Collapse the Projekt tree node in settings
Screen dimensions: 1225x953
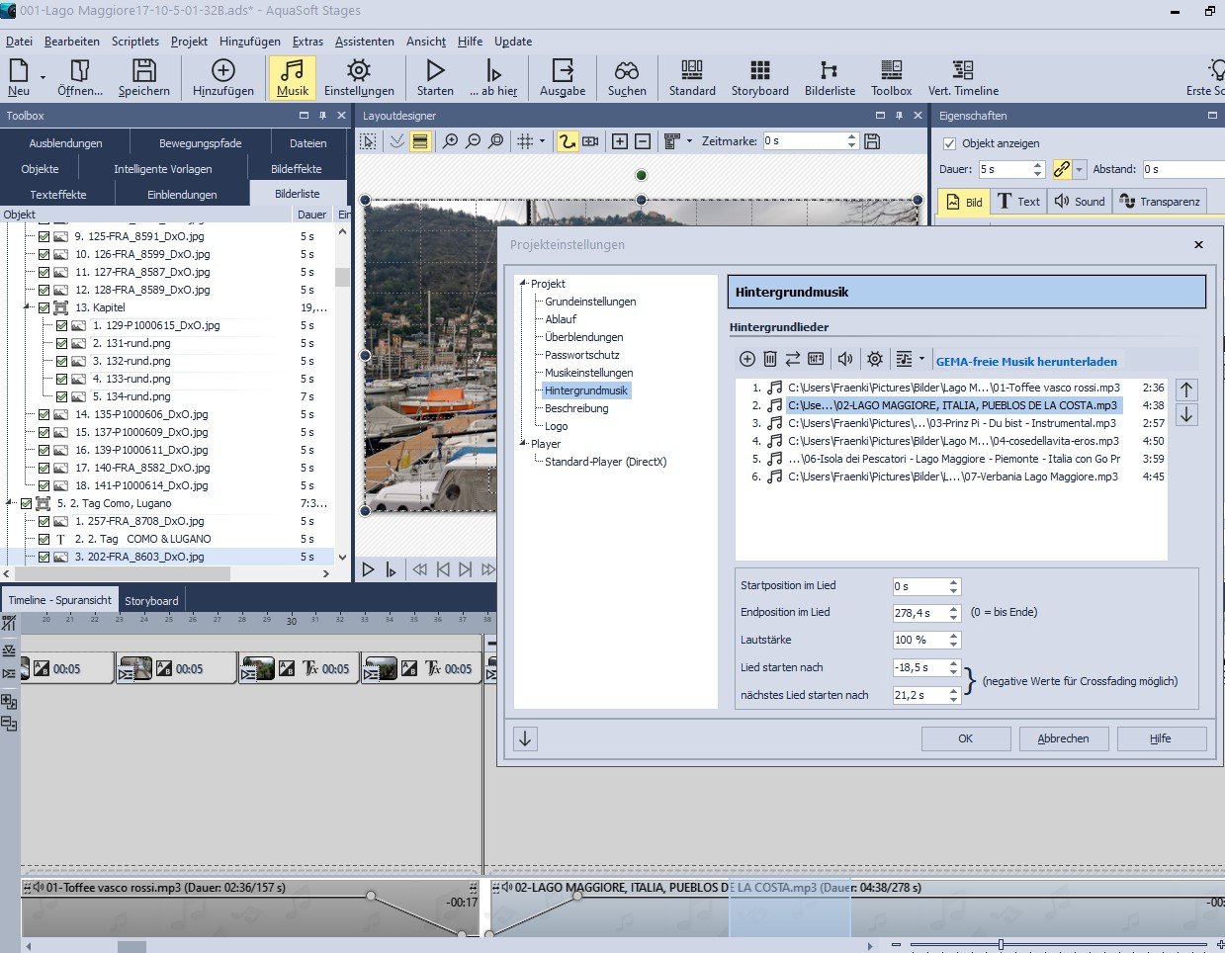point(523,284)
